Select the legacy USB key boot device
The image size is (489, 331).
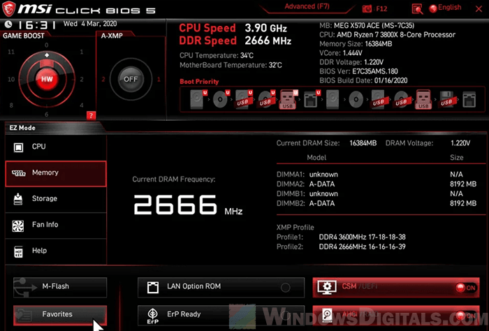click(423, 99)
